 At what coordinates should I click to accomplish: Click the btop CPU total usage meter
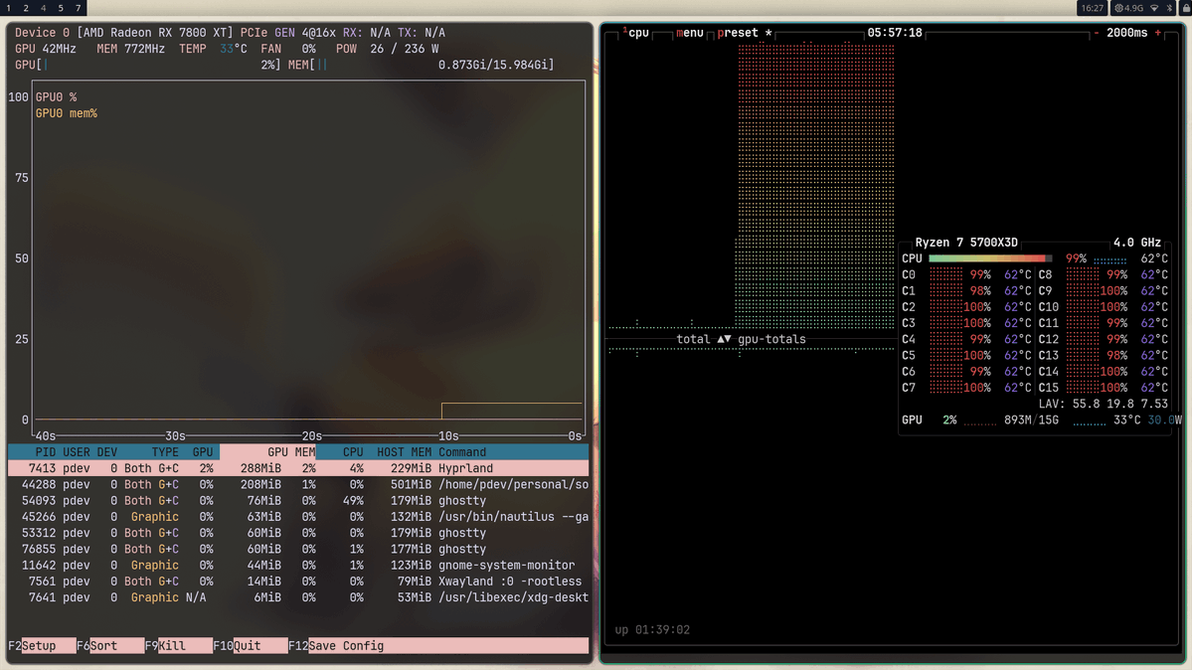(x=990, y=258)
